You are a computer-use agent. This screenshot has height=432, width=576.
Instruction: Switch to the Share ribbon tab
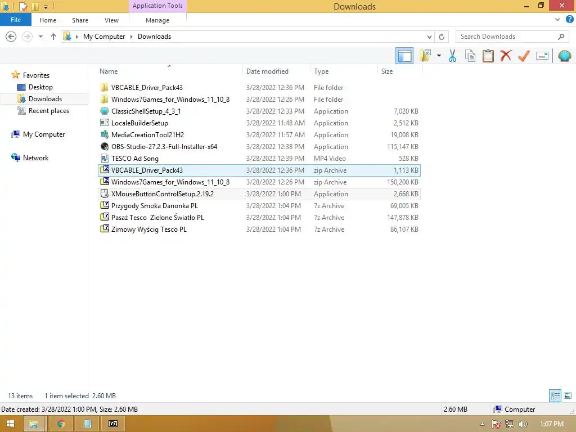pyautogui.click(x=80, y=20)
